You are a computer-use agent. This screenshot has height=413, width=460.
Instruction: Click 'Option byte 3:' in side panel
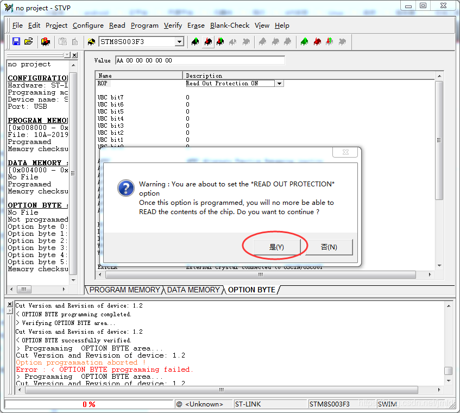pyautogui.click(x=37, y=248)
